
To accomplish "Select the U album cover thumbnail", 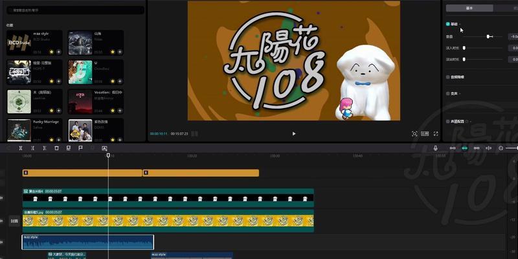I will (x=80, y=72).
